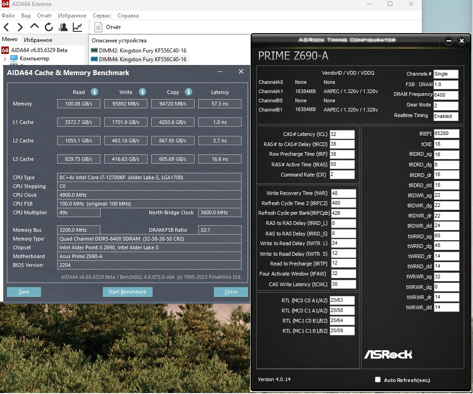
Task: Open the Файл menu
Action: click(x=8, y=15)
